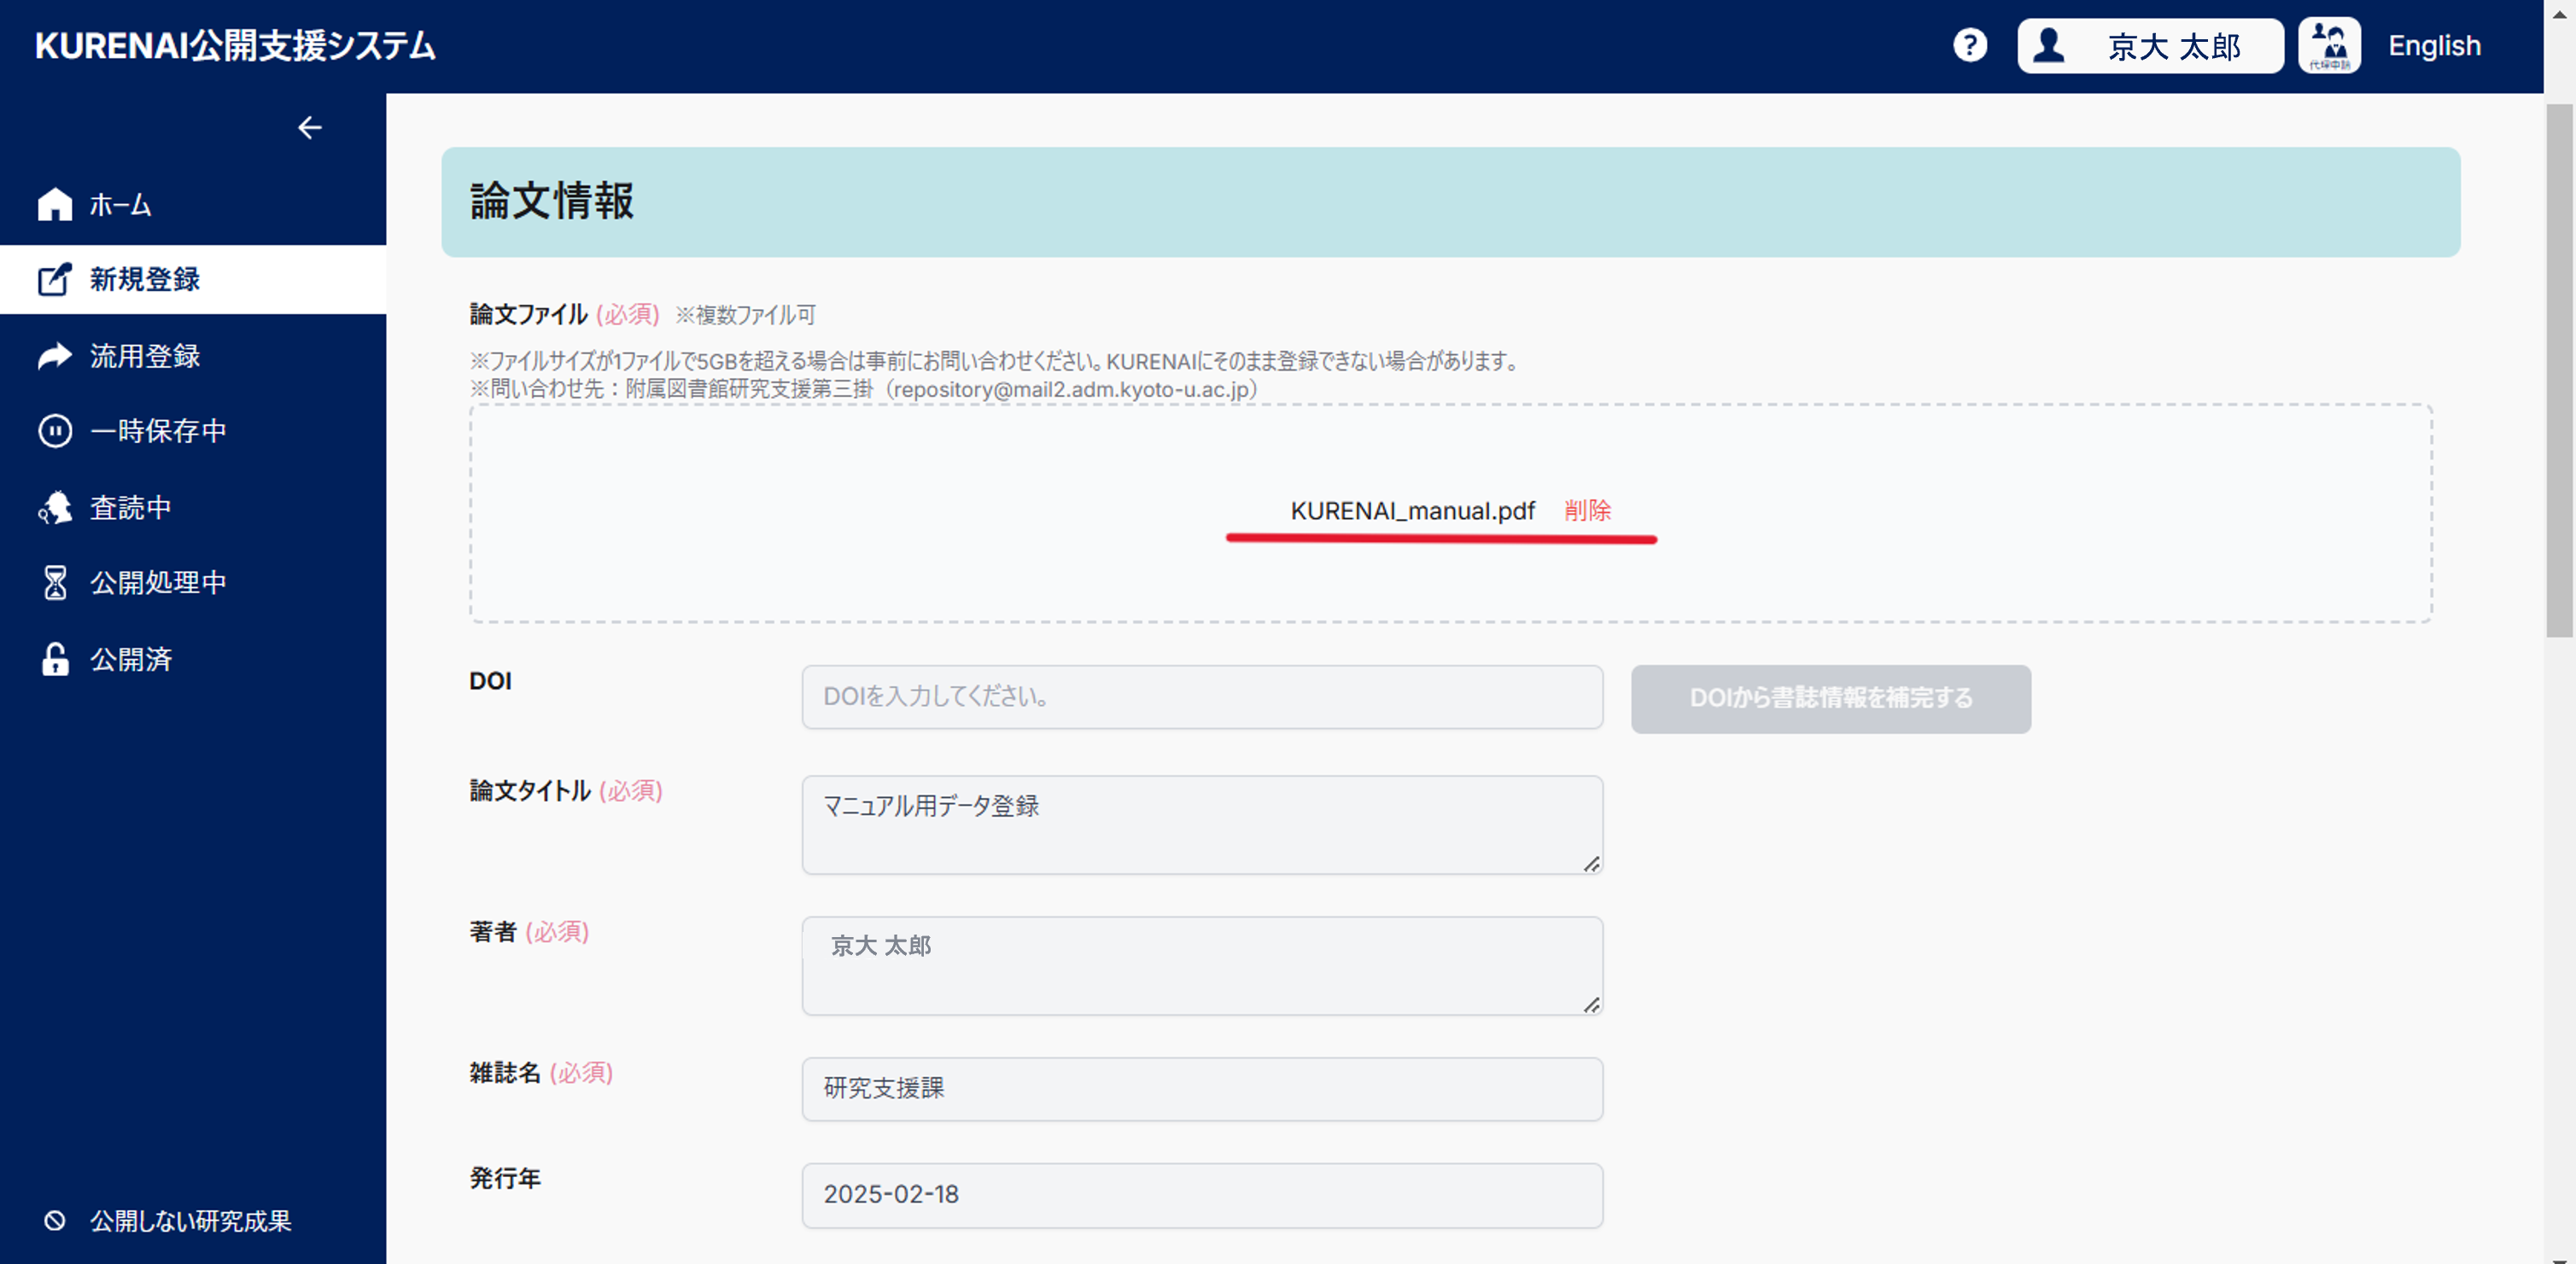Click the 論文タイトル textarea resize handle

tap(1591, 864)
